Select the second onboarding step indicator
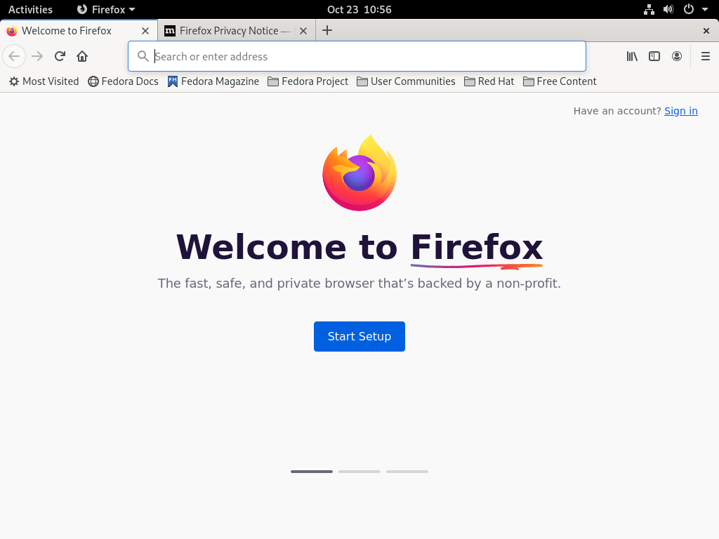The image size is (719, 539). [359, 471]
